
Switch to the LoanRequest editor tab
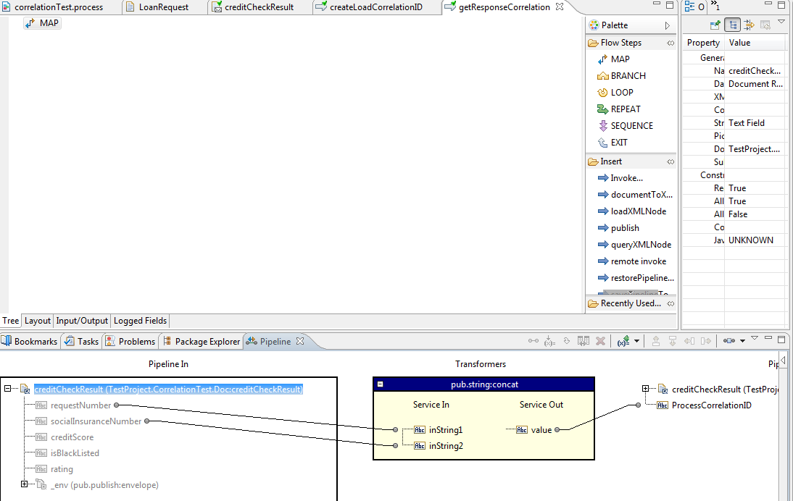[x=162, y=7]
